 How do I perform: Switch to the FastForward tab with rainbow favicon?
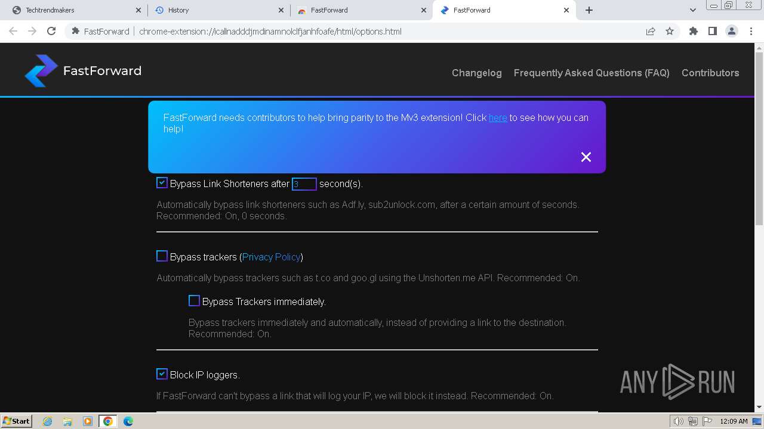361,10
